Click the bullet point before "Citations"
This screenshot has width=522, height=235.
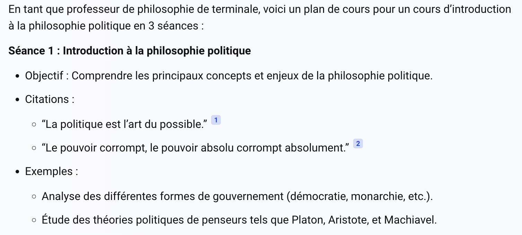tap(18, 100)
